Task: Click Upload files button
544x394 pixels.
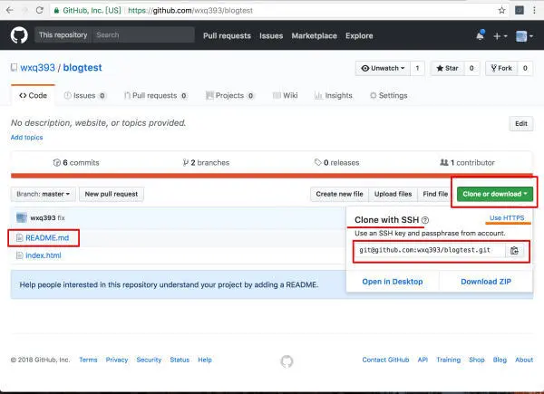Action: pos(393,194)
